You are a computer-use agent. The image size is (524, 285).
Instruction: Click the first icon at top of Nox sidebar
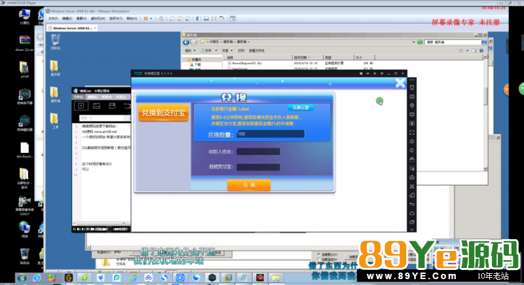click(x=412, y=88)
